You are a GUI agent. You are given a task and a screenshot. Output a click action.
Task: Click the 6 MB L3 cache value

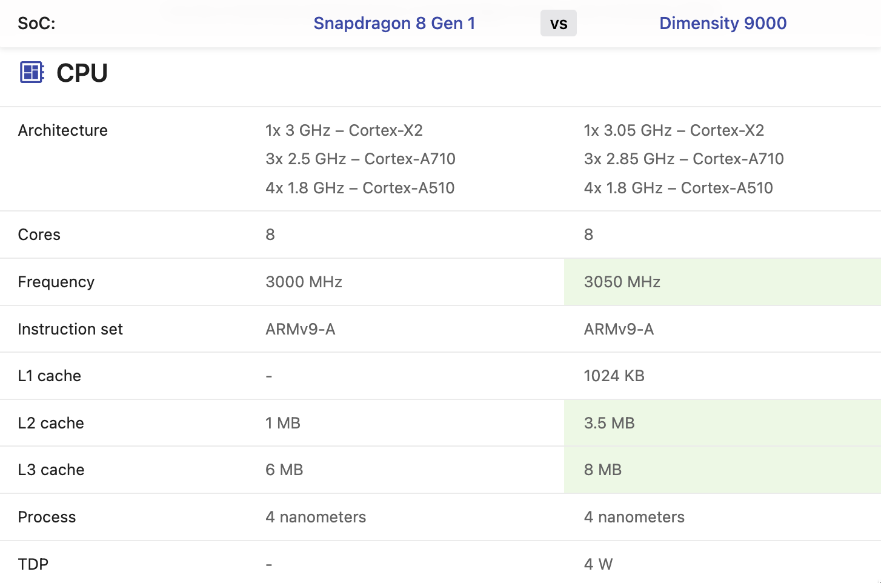click(284, 470)
